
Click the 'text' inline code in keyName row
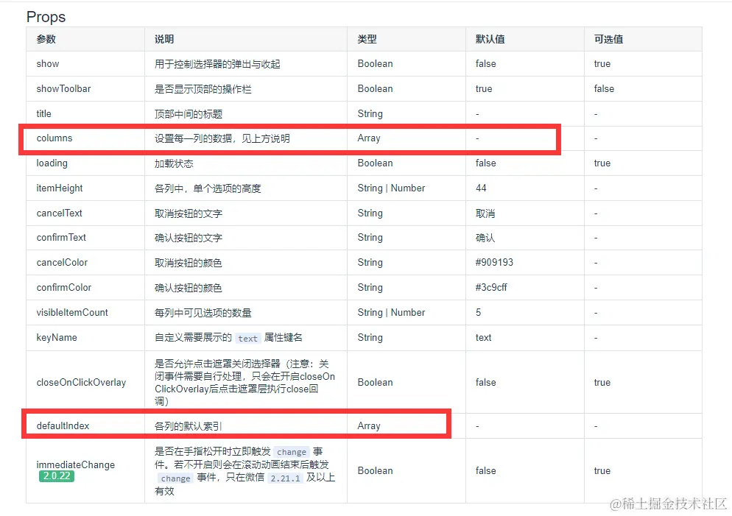pos(247,339)
